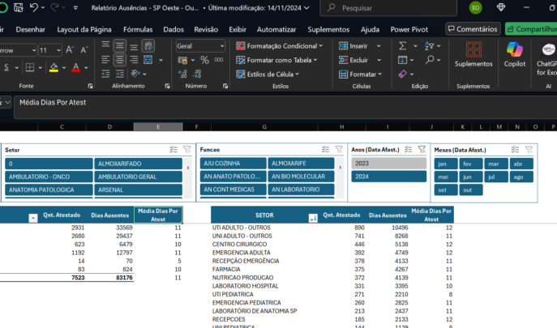The image size is (557, 328).
Task: Switch to the Power Pivot tab
Action: [x=409, y=29]
